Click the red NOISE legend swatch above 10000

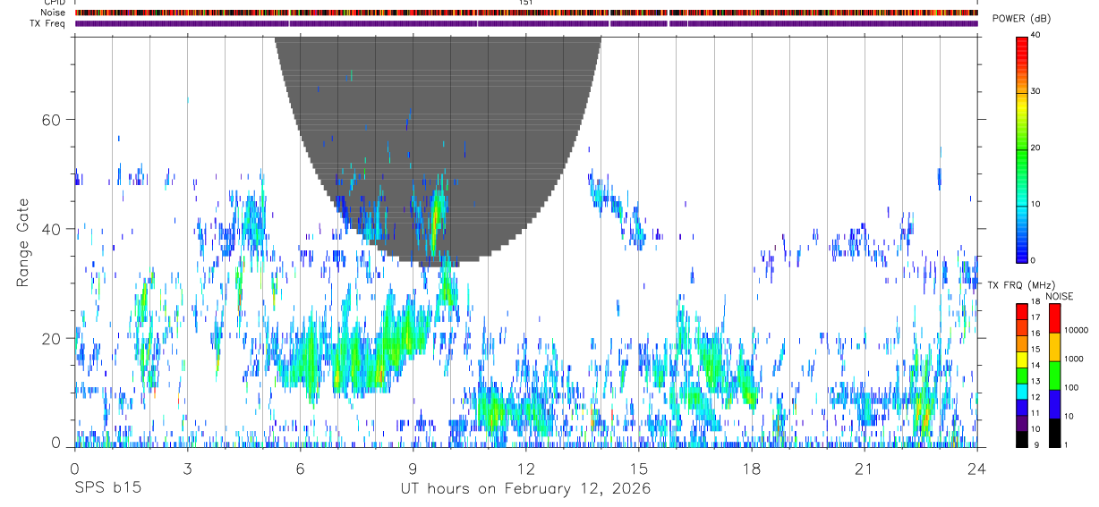(1054, 317)
